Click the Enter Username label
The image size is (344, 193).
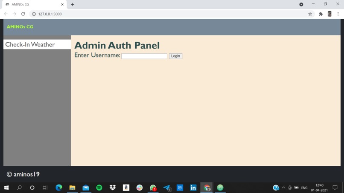(97, 55)
